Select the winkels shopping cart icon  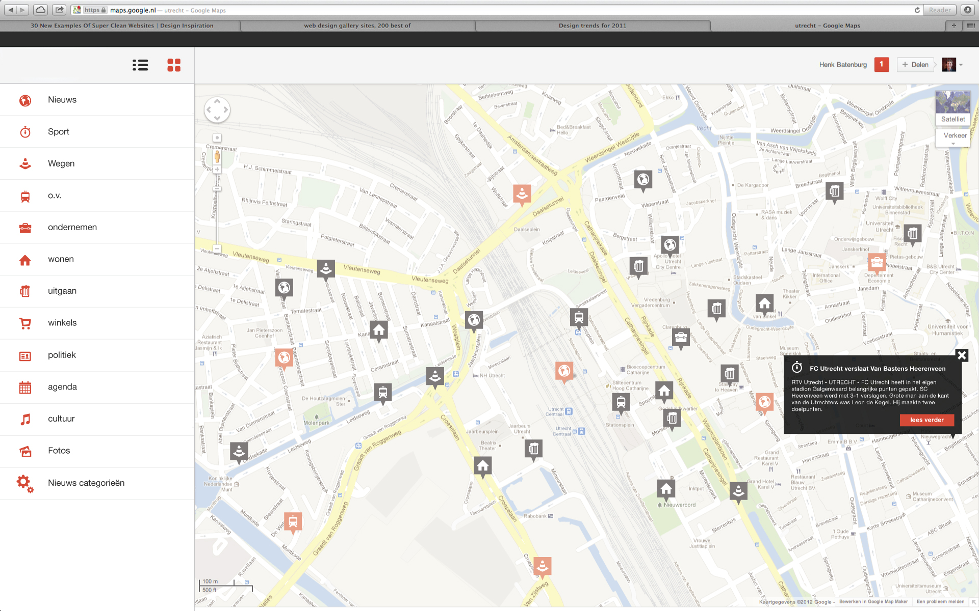click(x=25, y=323)
